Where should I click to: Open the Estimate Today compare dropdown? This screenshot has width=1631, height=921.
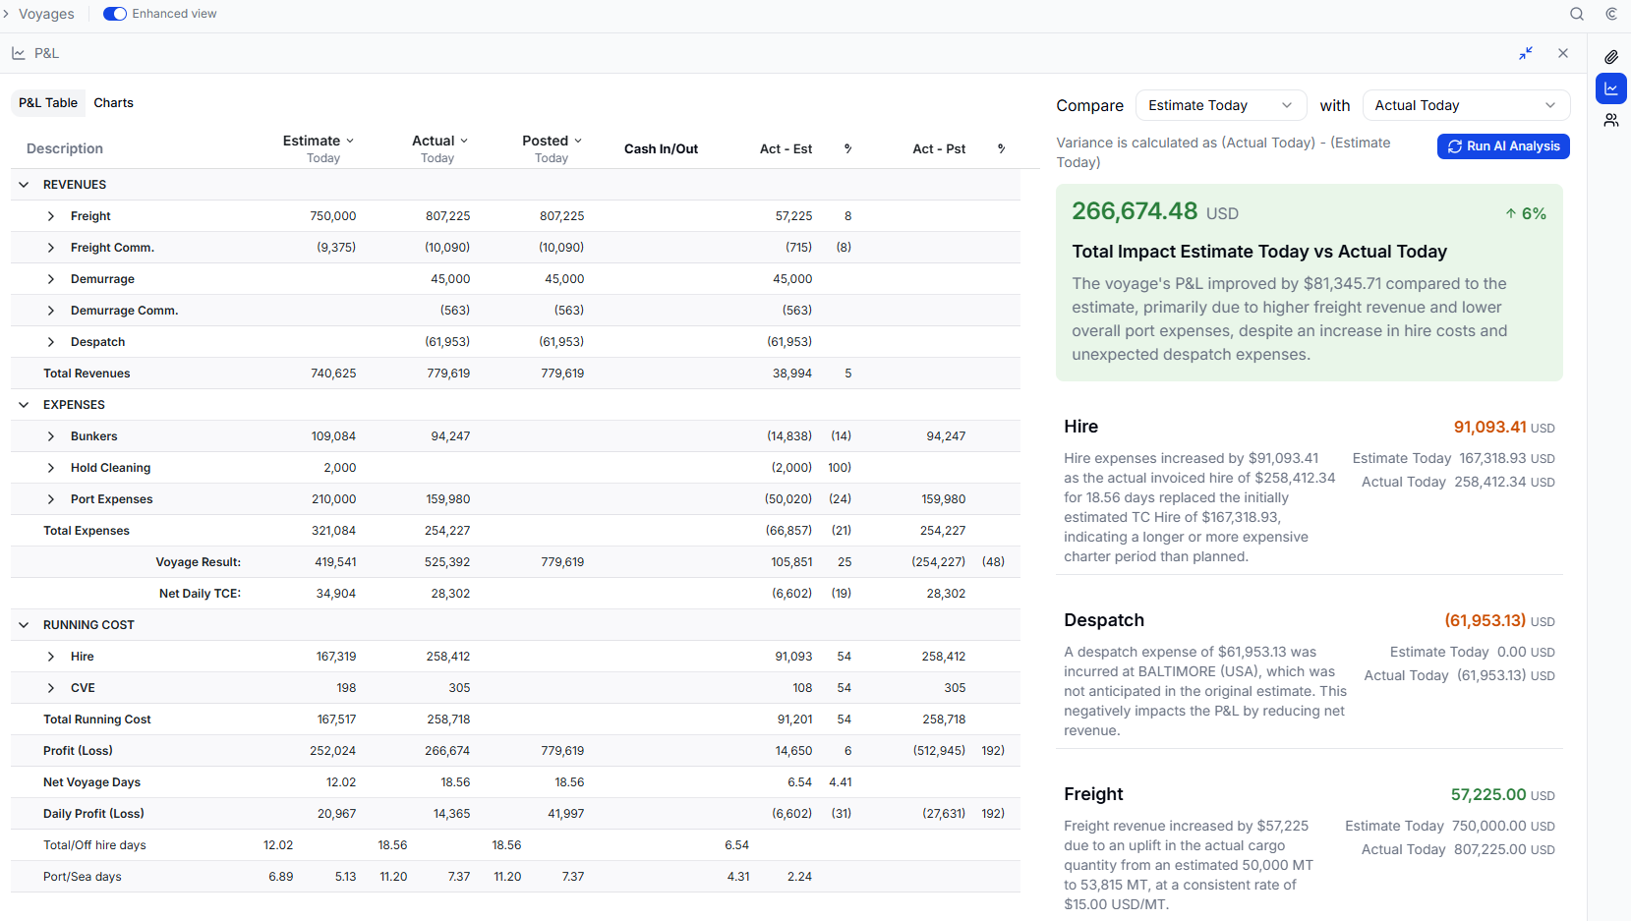point(1221,105)
